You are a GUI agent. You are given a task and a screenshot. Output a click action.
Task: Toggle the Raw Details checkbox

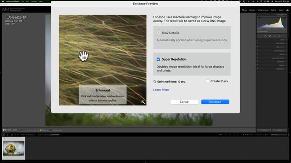pos(158,33)
